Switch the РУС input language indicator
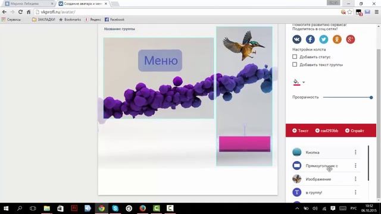 click(x=353, y=209)
